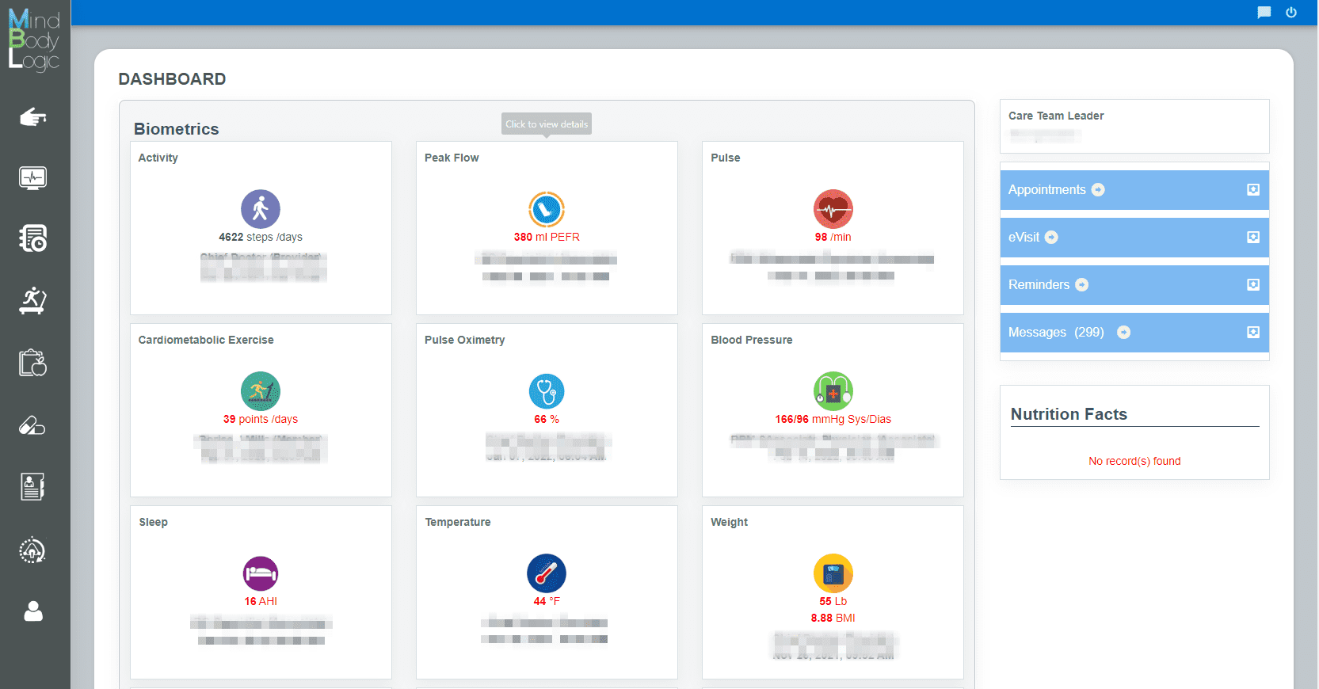Click the Cardiometabolic Exercise card title
Screen dimensions: 1319x689
click(x=206, y=340)
